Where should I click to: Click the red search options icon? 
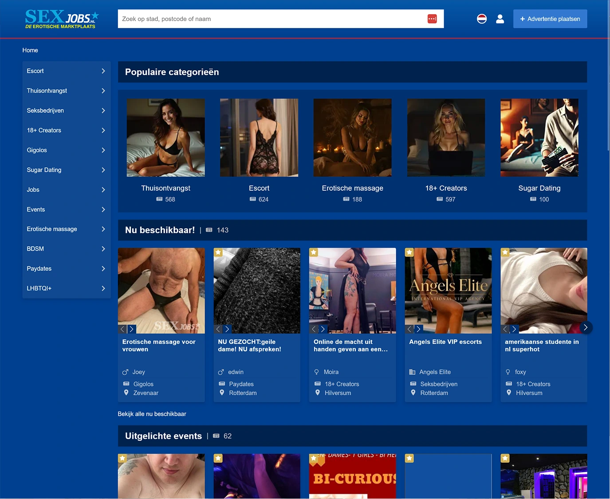click(x=432, y=19)
